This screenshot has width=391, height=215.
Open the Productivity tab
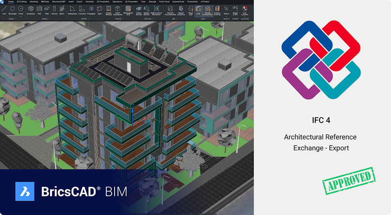coord(192,2)
